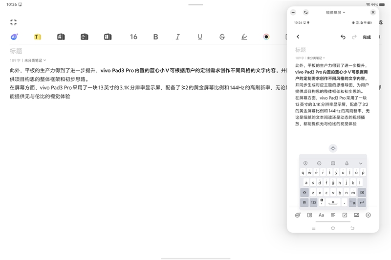
Task: Open paragraph alignment options in phone note
Action: [333, 215]
